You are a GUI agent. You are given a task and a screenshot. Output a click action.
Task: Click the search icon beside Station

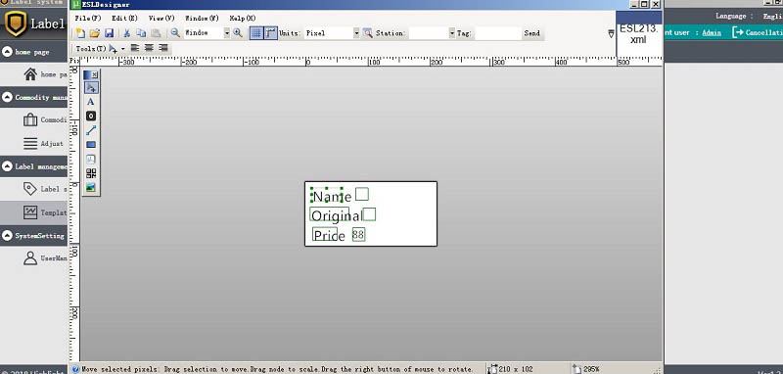point(368,33)
